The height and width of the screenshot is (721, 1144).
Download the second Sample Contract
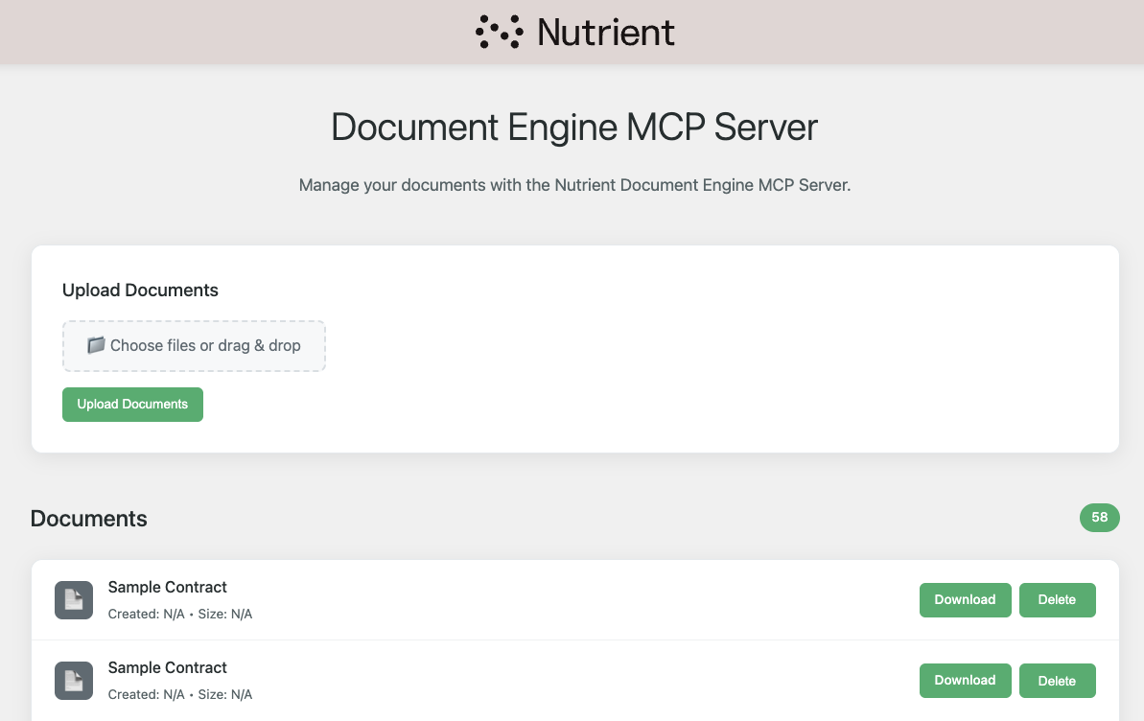tap(965, 680)
